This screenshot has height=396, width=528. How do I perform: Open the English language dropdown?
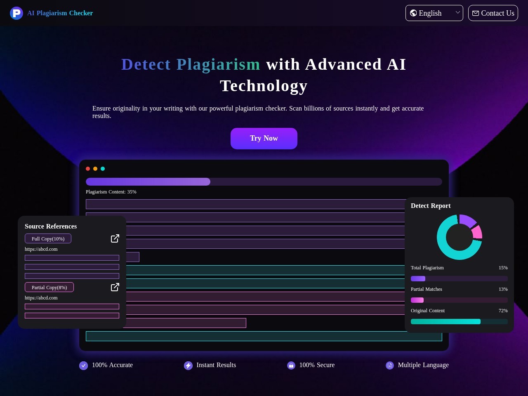(434, 13)
